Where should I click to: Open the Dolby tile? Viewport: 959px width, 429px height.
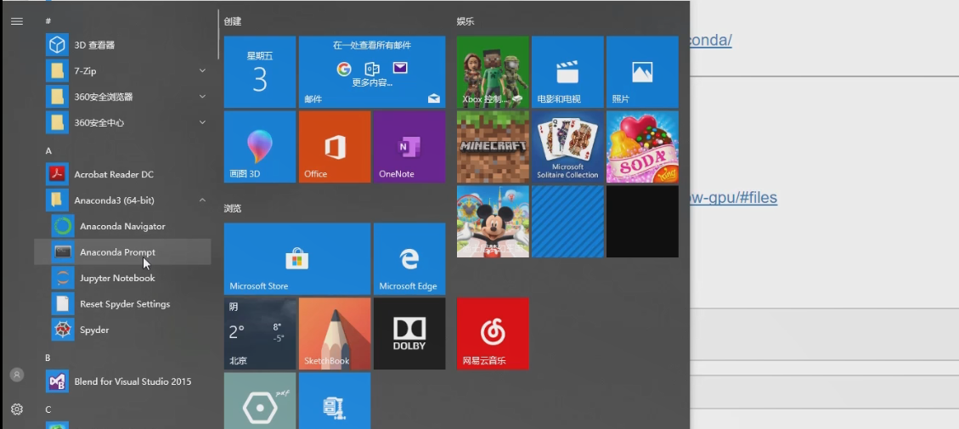[409, 334]
